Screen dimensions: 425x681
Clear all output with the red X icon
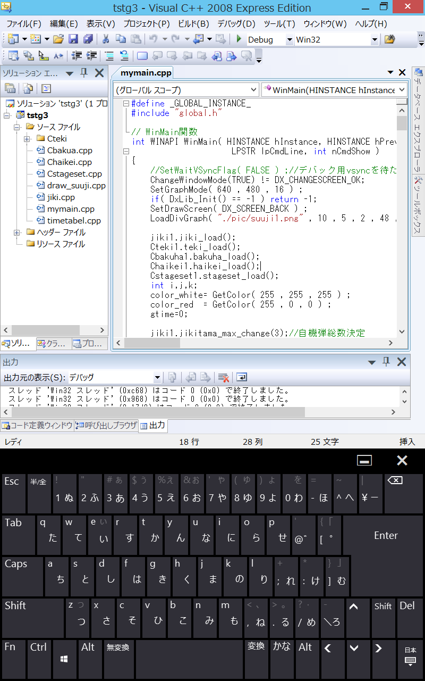[224, 377]
